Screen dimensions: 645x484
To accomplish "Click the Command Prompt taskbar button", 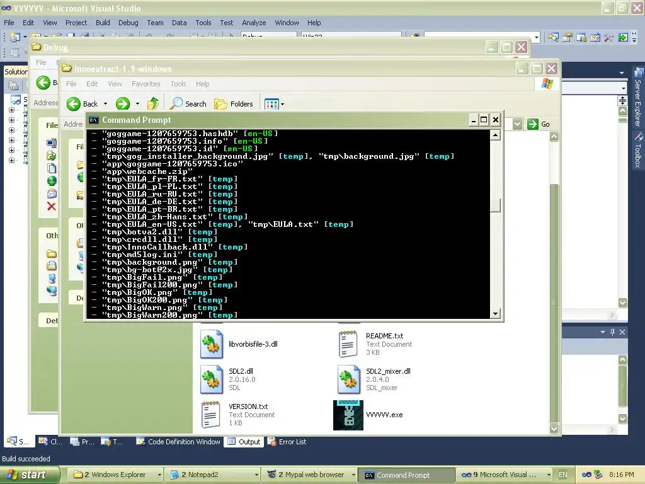I will coord(406,475).
